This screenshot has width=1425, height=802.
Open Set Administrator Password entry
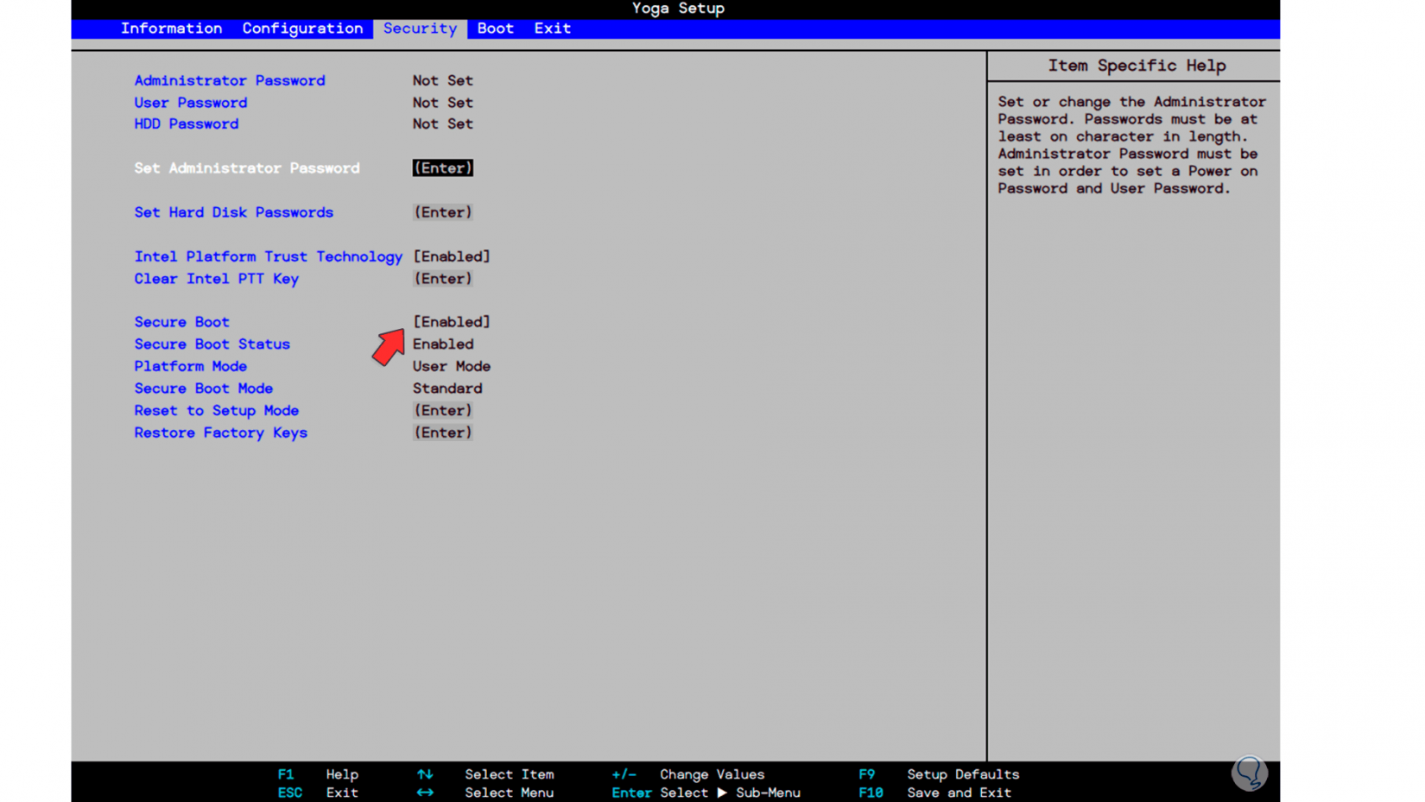442,167
